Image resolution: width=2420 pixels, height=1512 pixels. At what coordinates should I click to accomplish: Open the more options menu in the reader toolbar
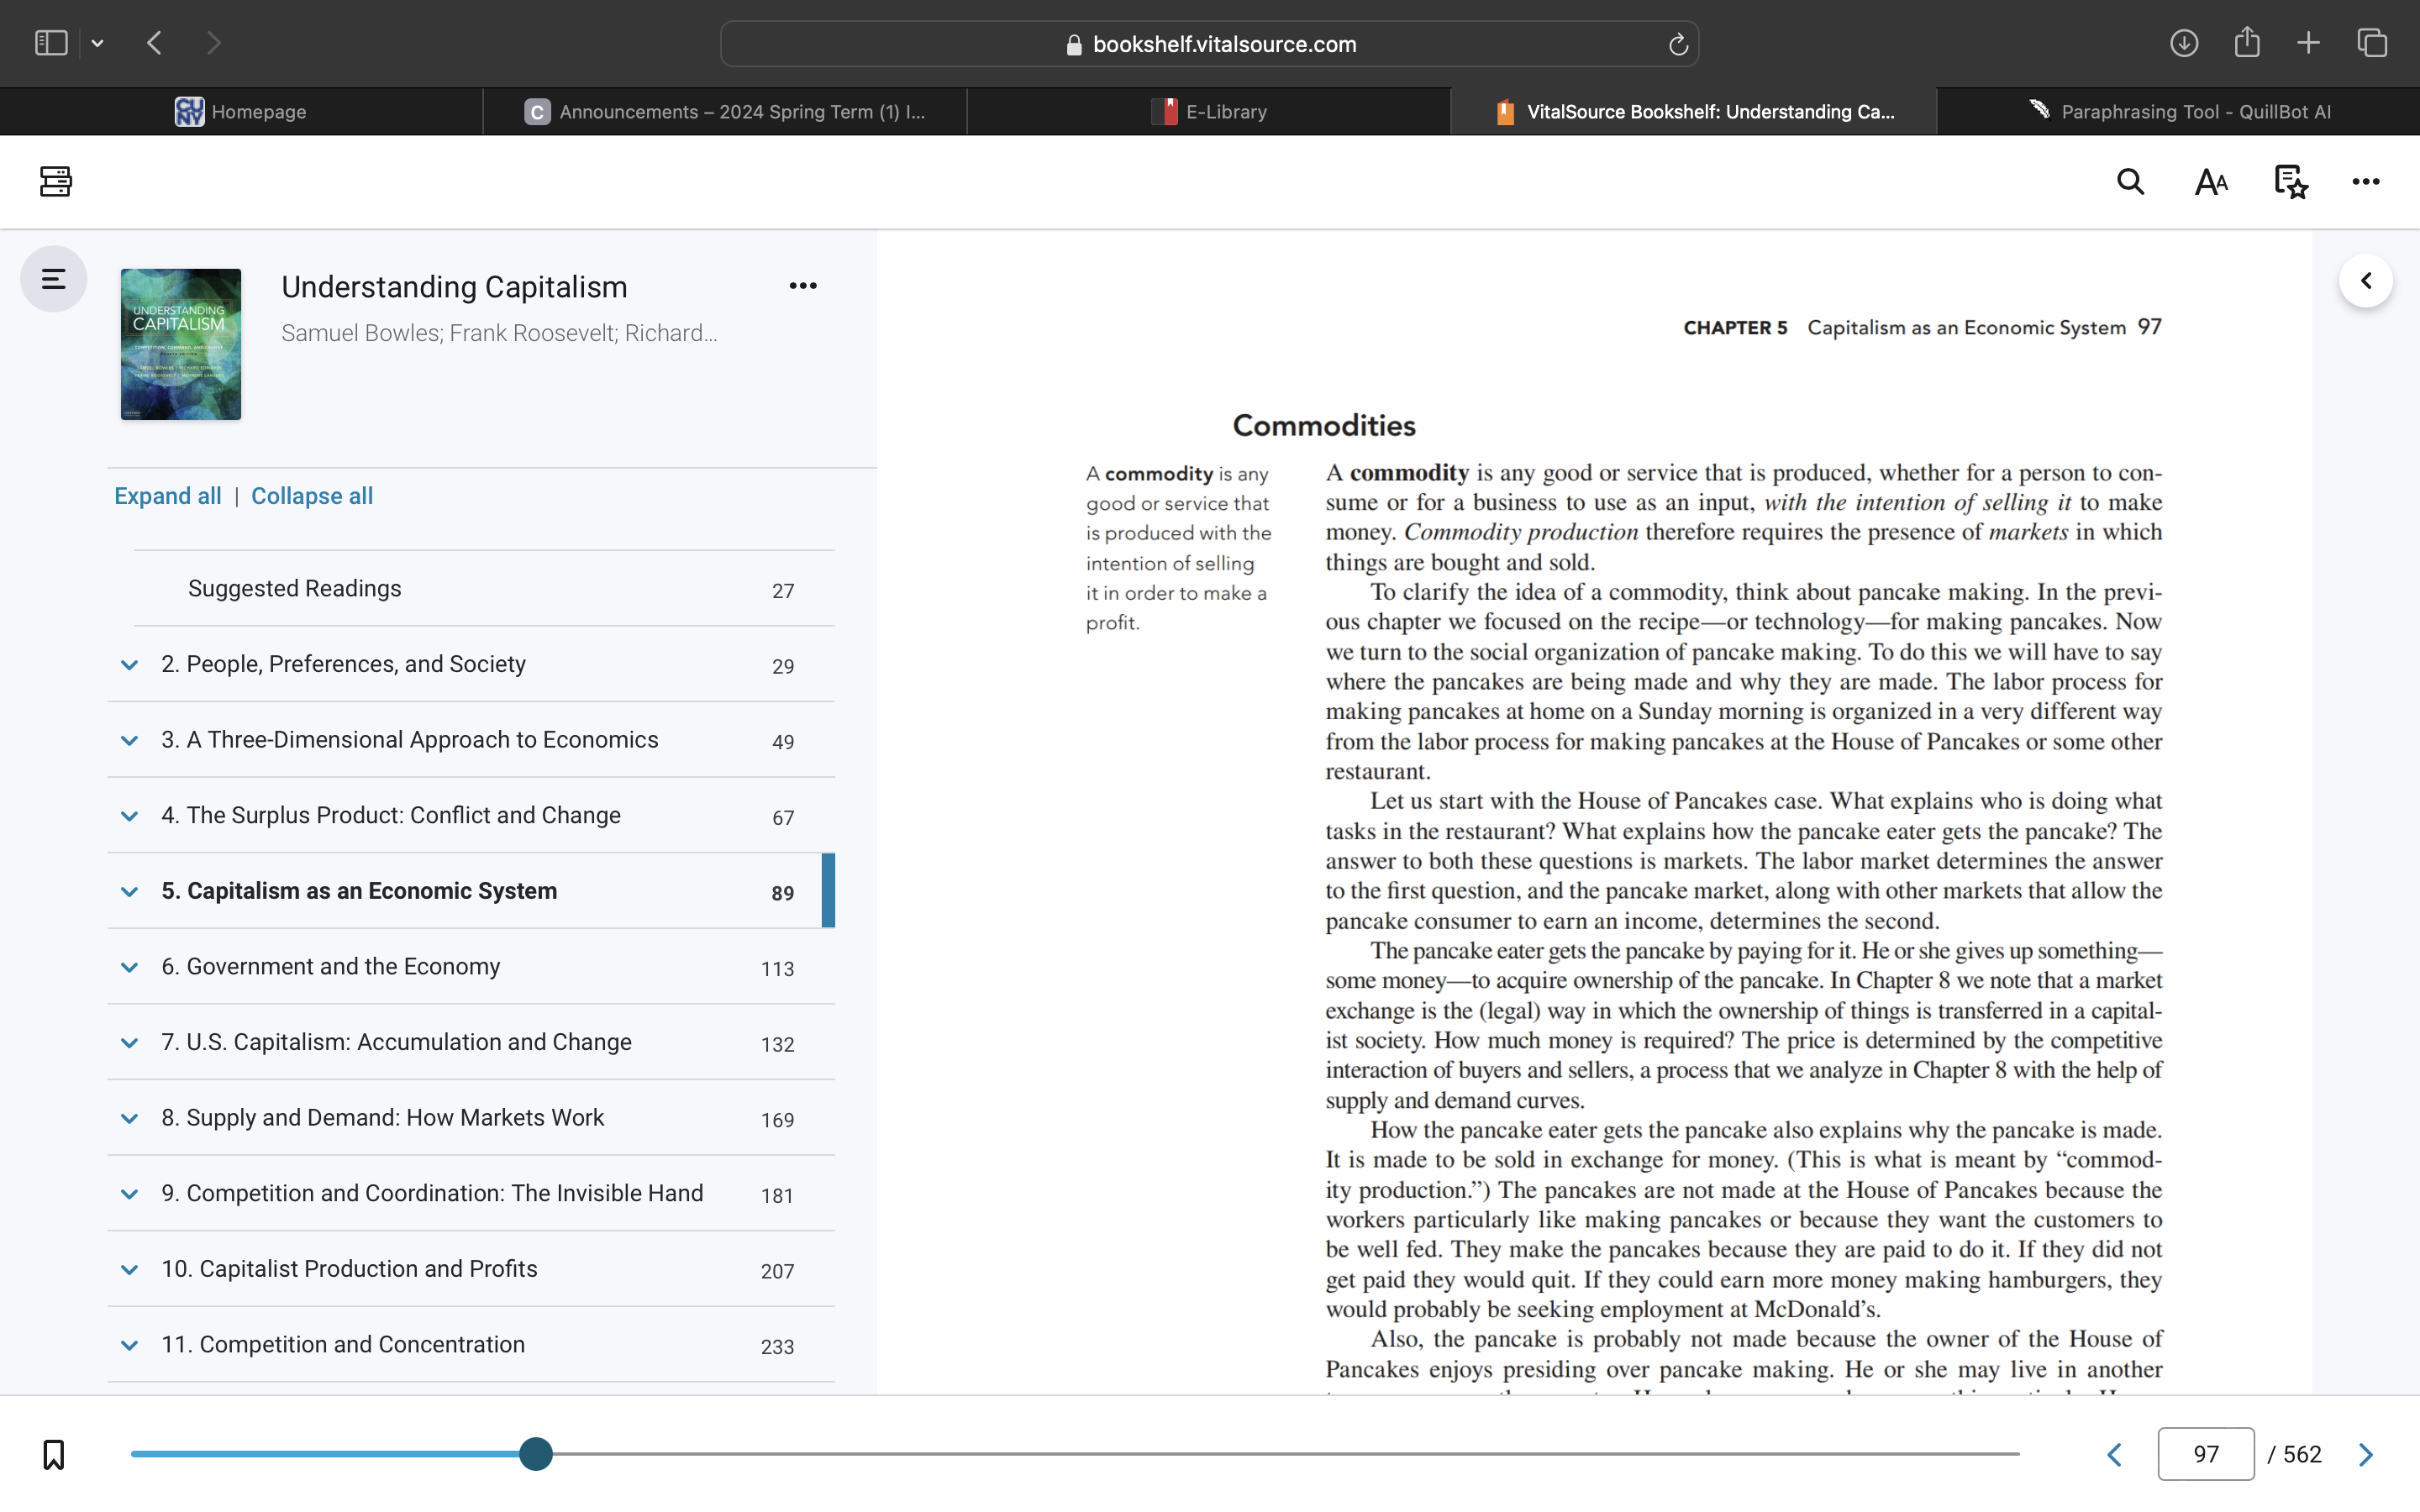[x=2365, y=181]
